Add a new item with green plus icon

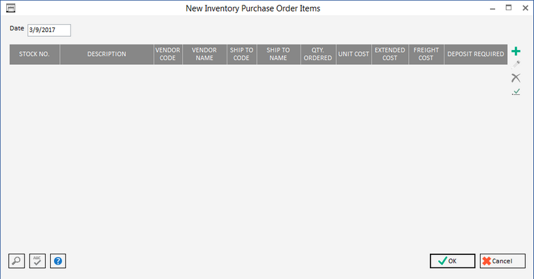pos(516,51)
